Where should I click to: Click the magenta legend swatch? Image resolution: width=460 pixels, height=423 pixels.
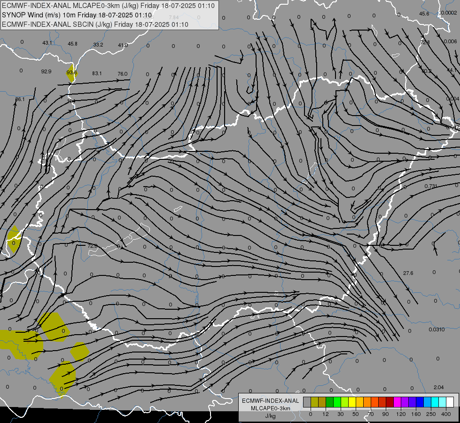coord(397,402)
